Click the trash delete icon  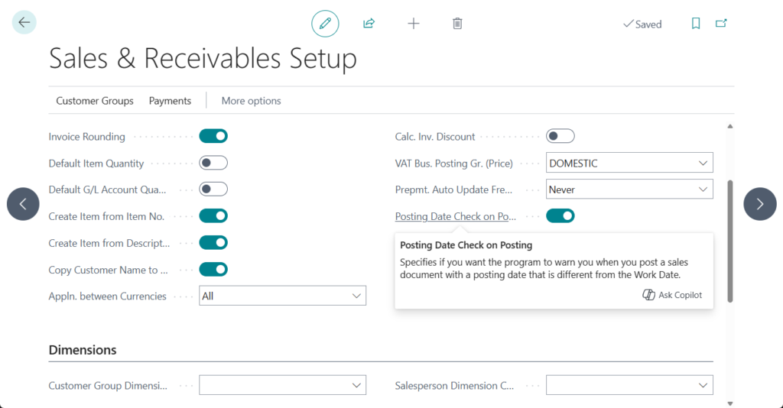tap(457, 24)
